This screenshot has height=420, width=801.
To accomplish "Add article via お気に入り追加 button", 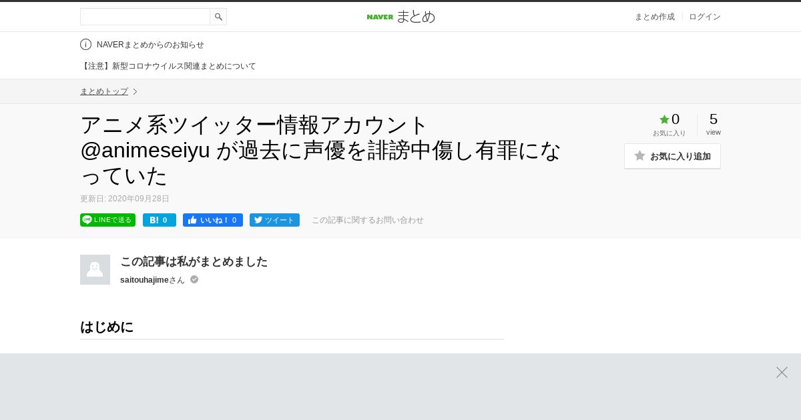I will (x=672, y=156).
